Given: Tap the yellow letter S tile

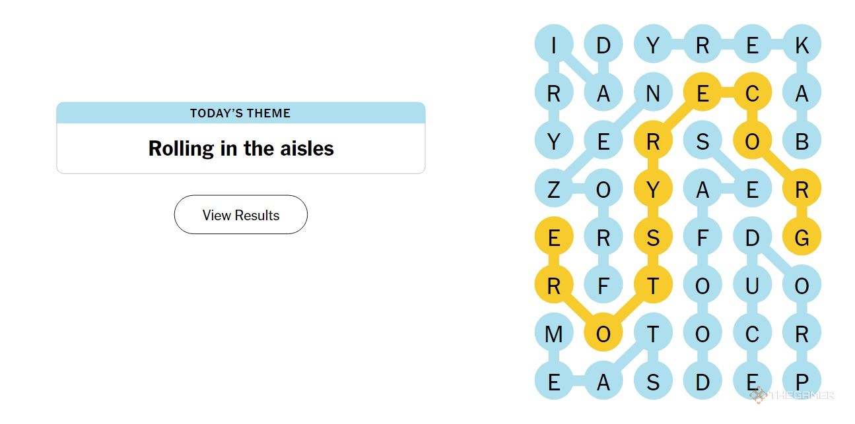Looking at the screenshot, I should click(653, 238).
